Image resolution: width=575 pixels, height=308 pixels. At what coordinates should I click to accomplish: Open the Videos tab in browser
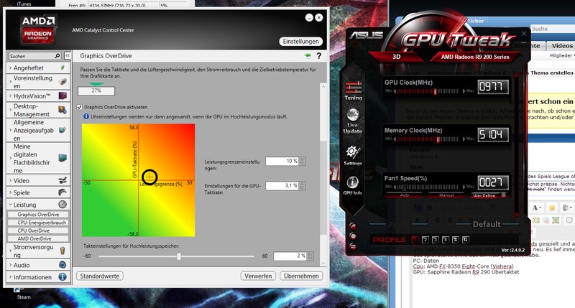point(562,46)
